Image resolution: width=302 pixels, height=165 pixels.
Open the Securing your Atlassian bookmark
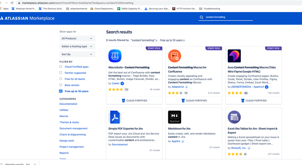(157, 9)
